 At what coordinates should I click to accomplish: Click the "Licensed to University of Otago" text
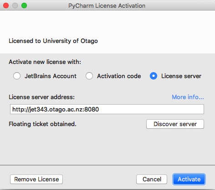[53, 41]
